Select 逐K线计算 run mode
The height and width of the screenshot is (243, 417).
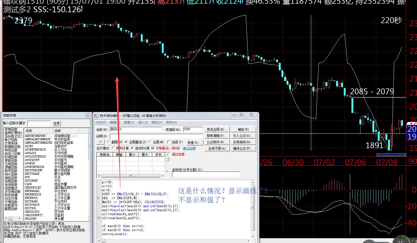tap(132, 148)
